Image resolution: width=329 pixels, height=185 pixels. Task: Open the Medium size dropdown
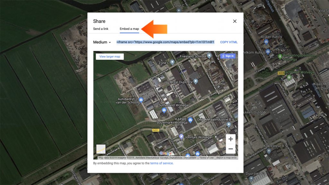point(102,42)
